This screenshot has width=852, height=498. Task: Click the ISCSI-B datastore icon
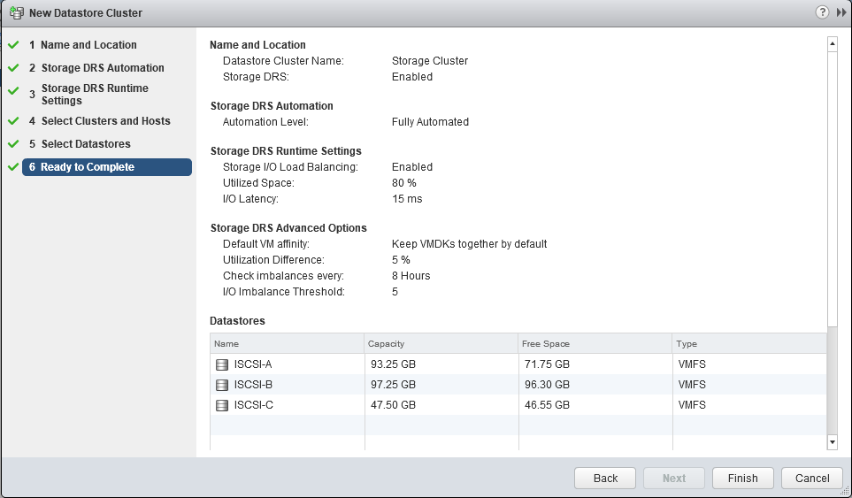pos(222,385)
